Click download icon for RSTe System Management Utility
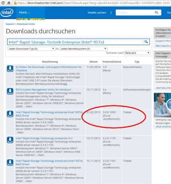The width and height of the screenshot is (171, 184). [10, 91]
